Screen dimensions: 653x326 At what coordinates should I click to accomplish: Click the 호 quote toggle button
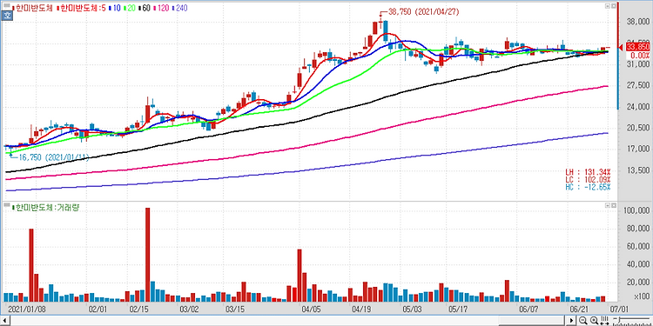tap(7, 16)
